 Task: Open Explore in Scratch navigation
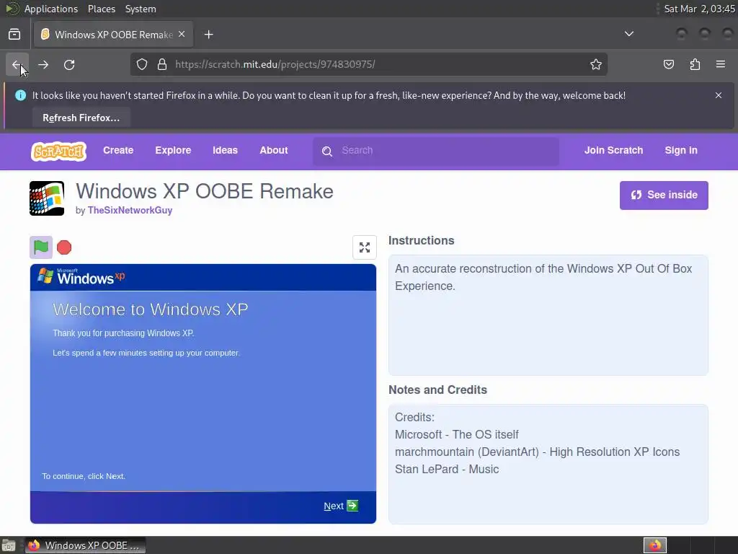[173, 150]
